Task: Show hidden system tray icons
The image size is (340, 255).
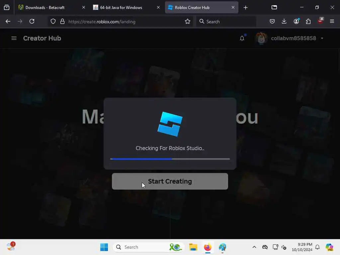Action: point(254,247)
